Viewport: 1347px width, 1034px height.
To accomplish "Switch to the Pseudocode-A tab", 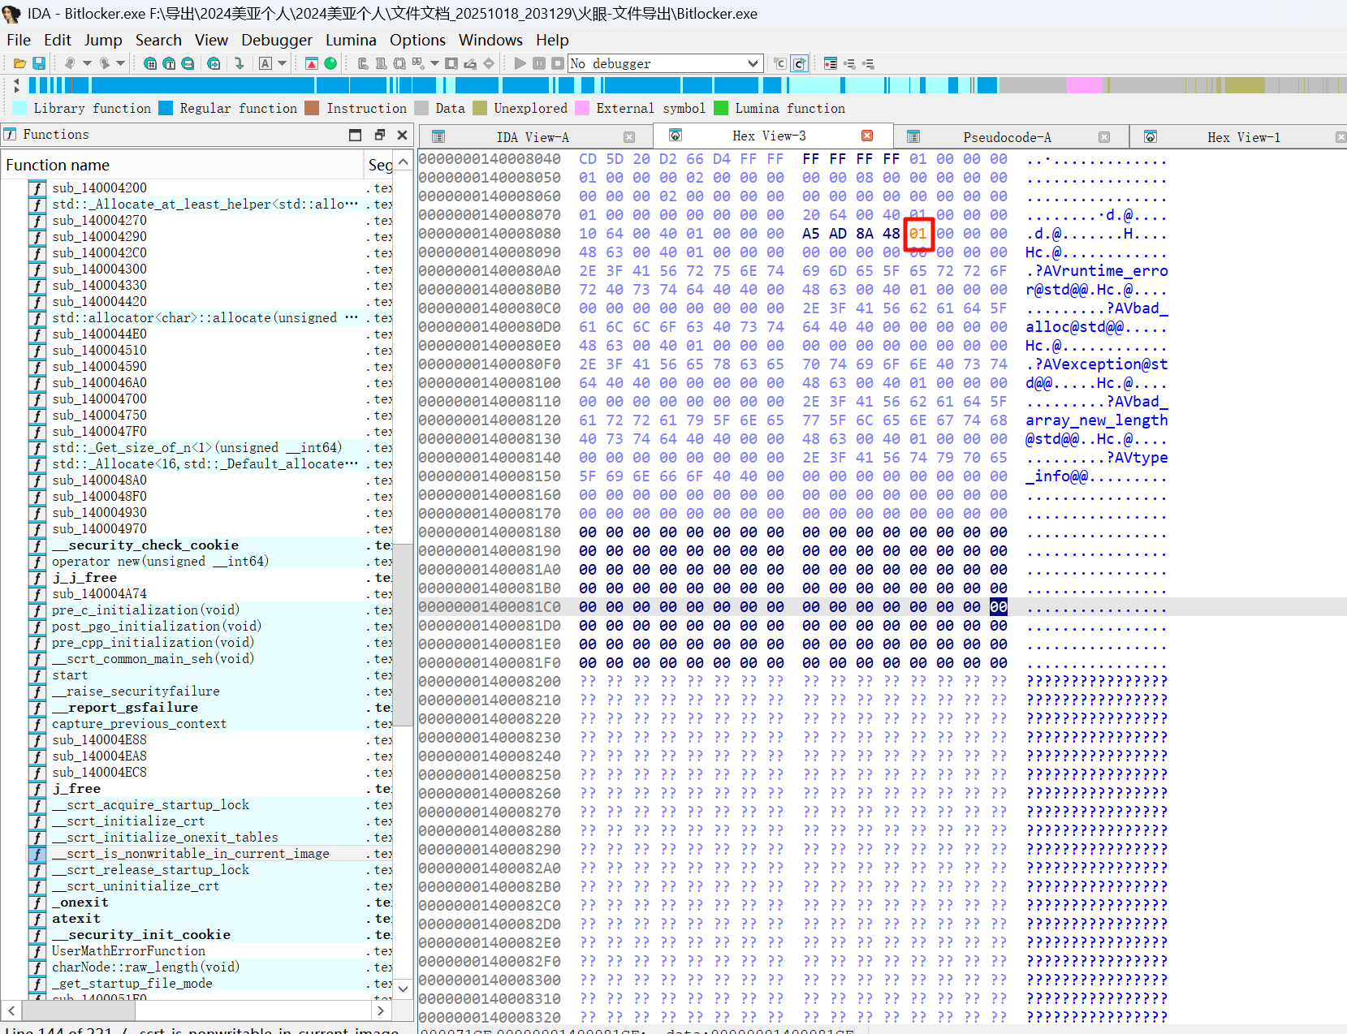I will click(1006, 137).
